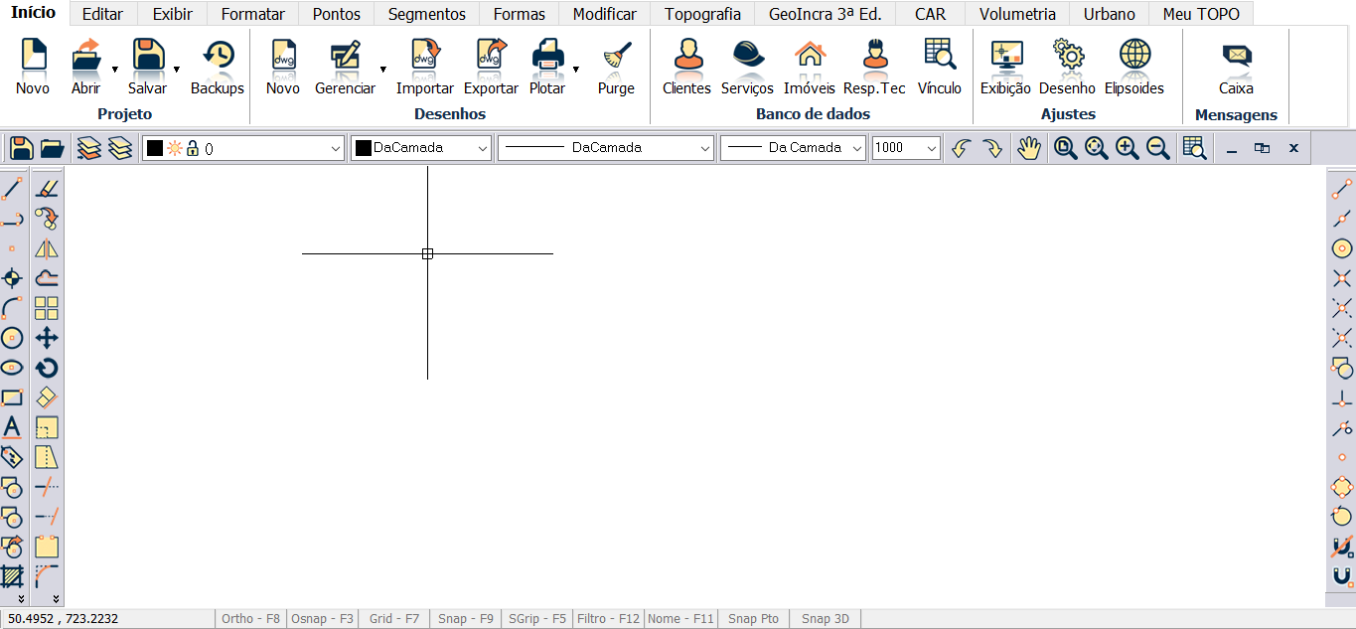Click the Clientes database icon
1356x629 pixels.
686,66
